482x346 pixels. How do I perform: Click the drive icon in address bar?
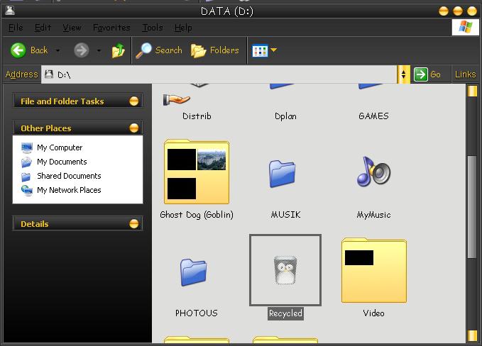(49, 74)
